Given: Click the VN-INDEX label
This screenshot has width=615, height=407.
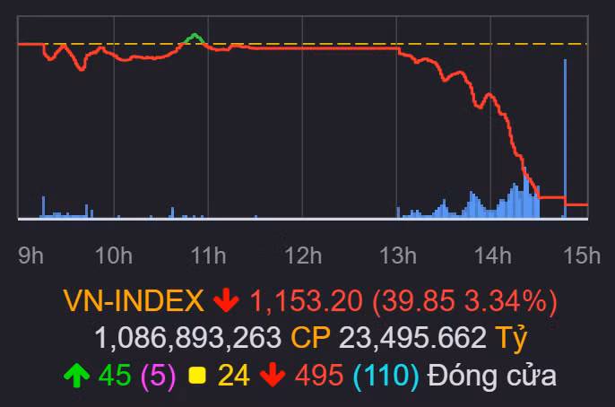Looking at the screenshot, I should tap(134, 300).
